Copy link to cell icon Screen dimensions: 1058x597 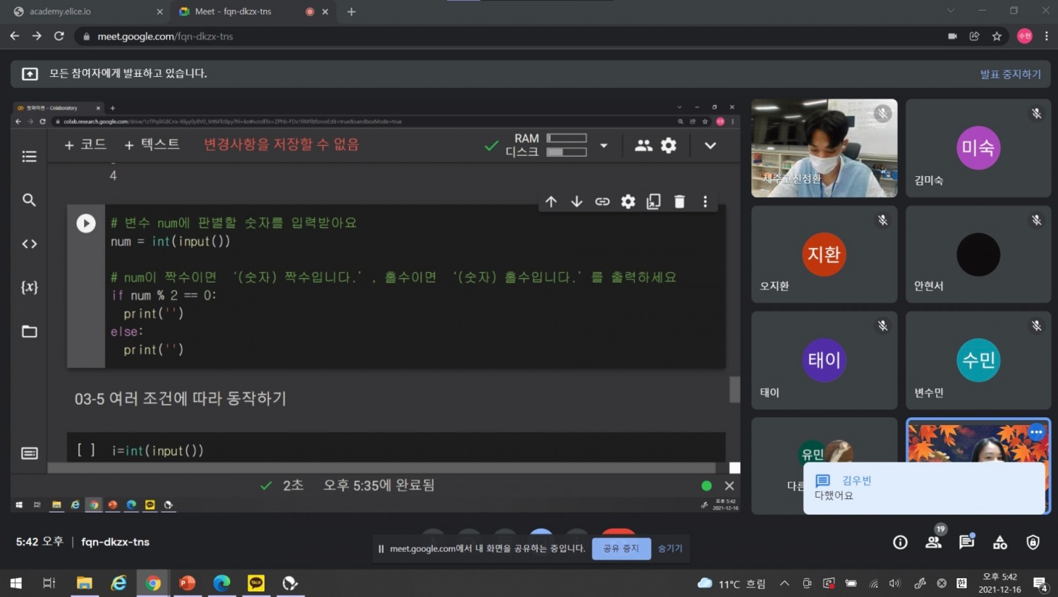click(602, 202)
